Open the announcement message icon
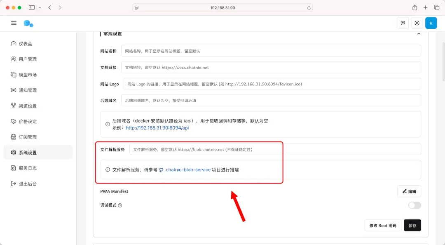The width and height of the screenshot is (445, 245). 403,24
